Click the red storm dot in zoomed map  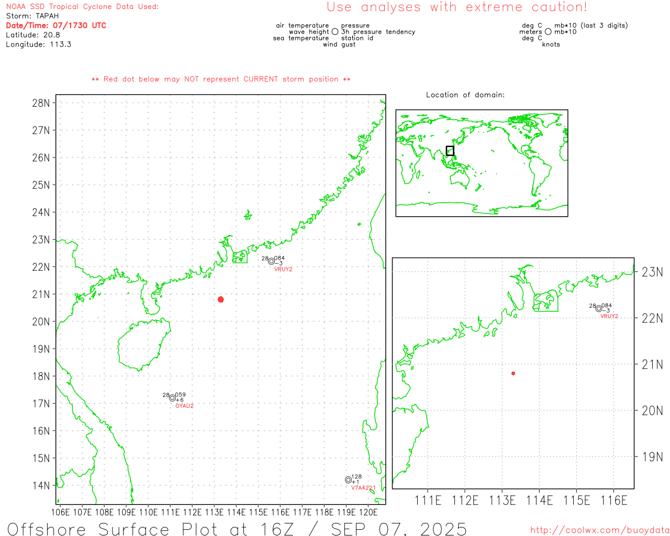pos(513,373)
